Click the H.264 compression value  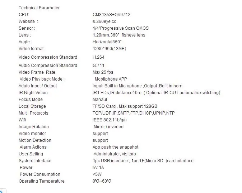point(98,57)
